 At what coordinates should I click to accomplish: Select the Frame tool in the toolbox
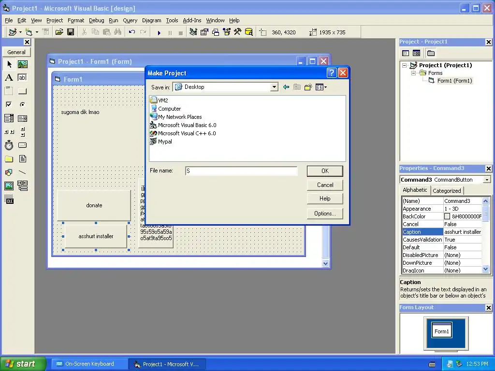click(9, 91)
